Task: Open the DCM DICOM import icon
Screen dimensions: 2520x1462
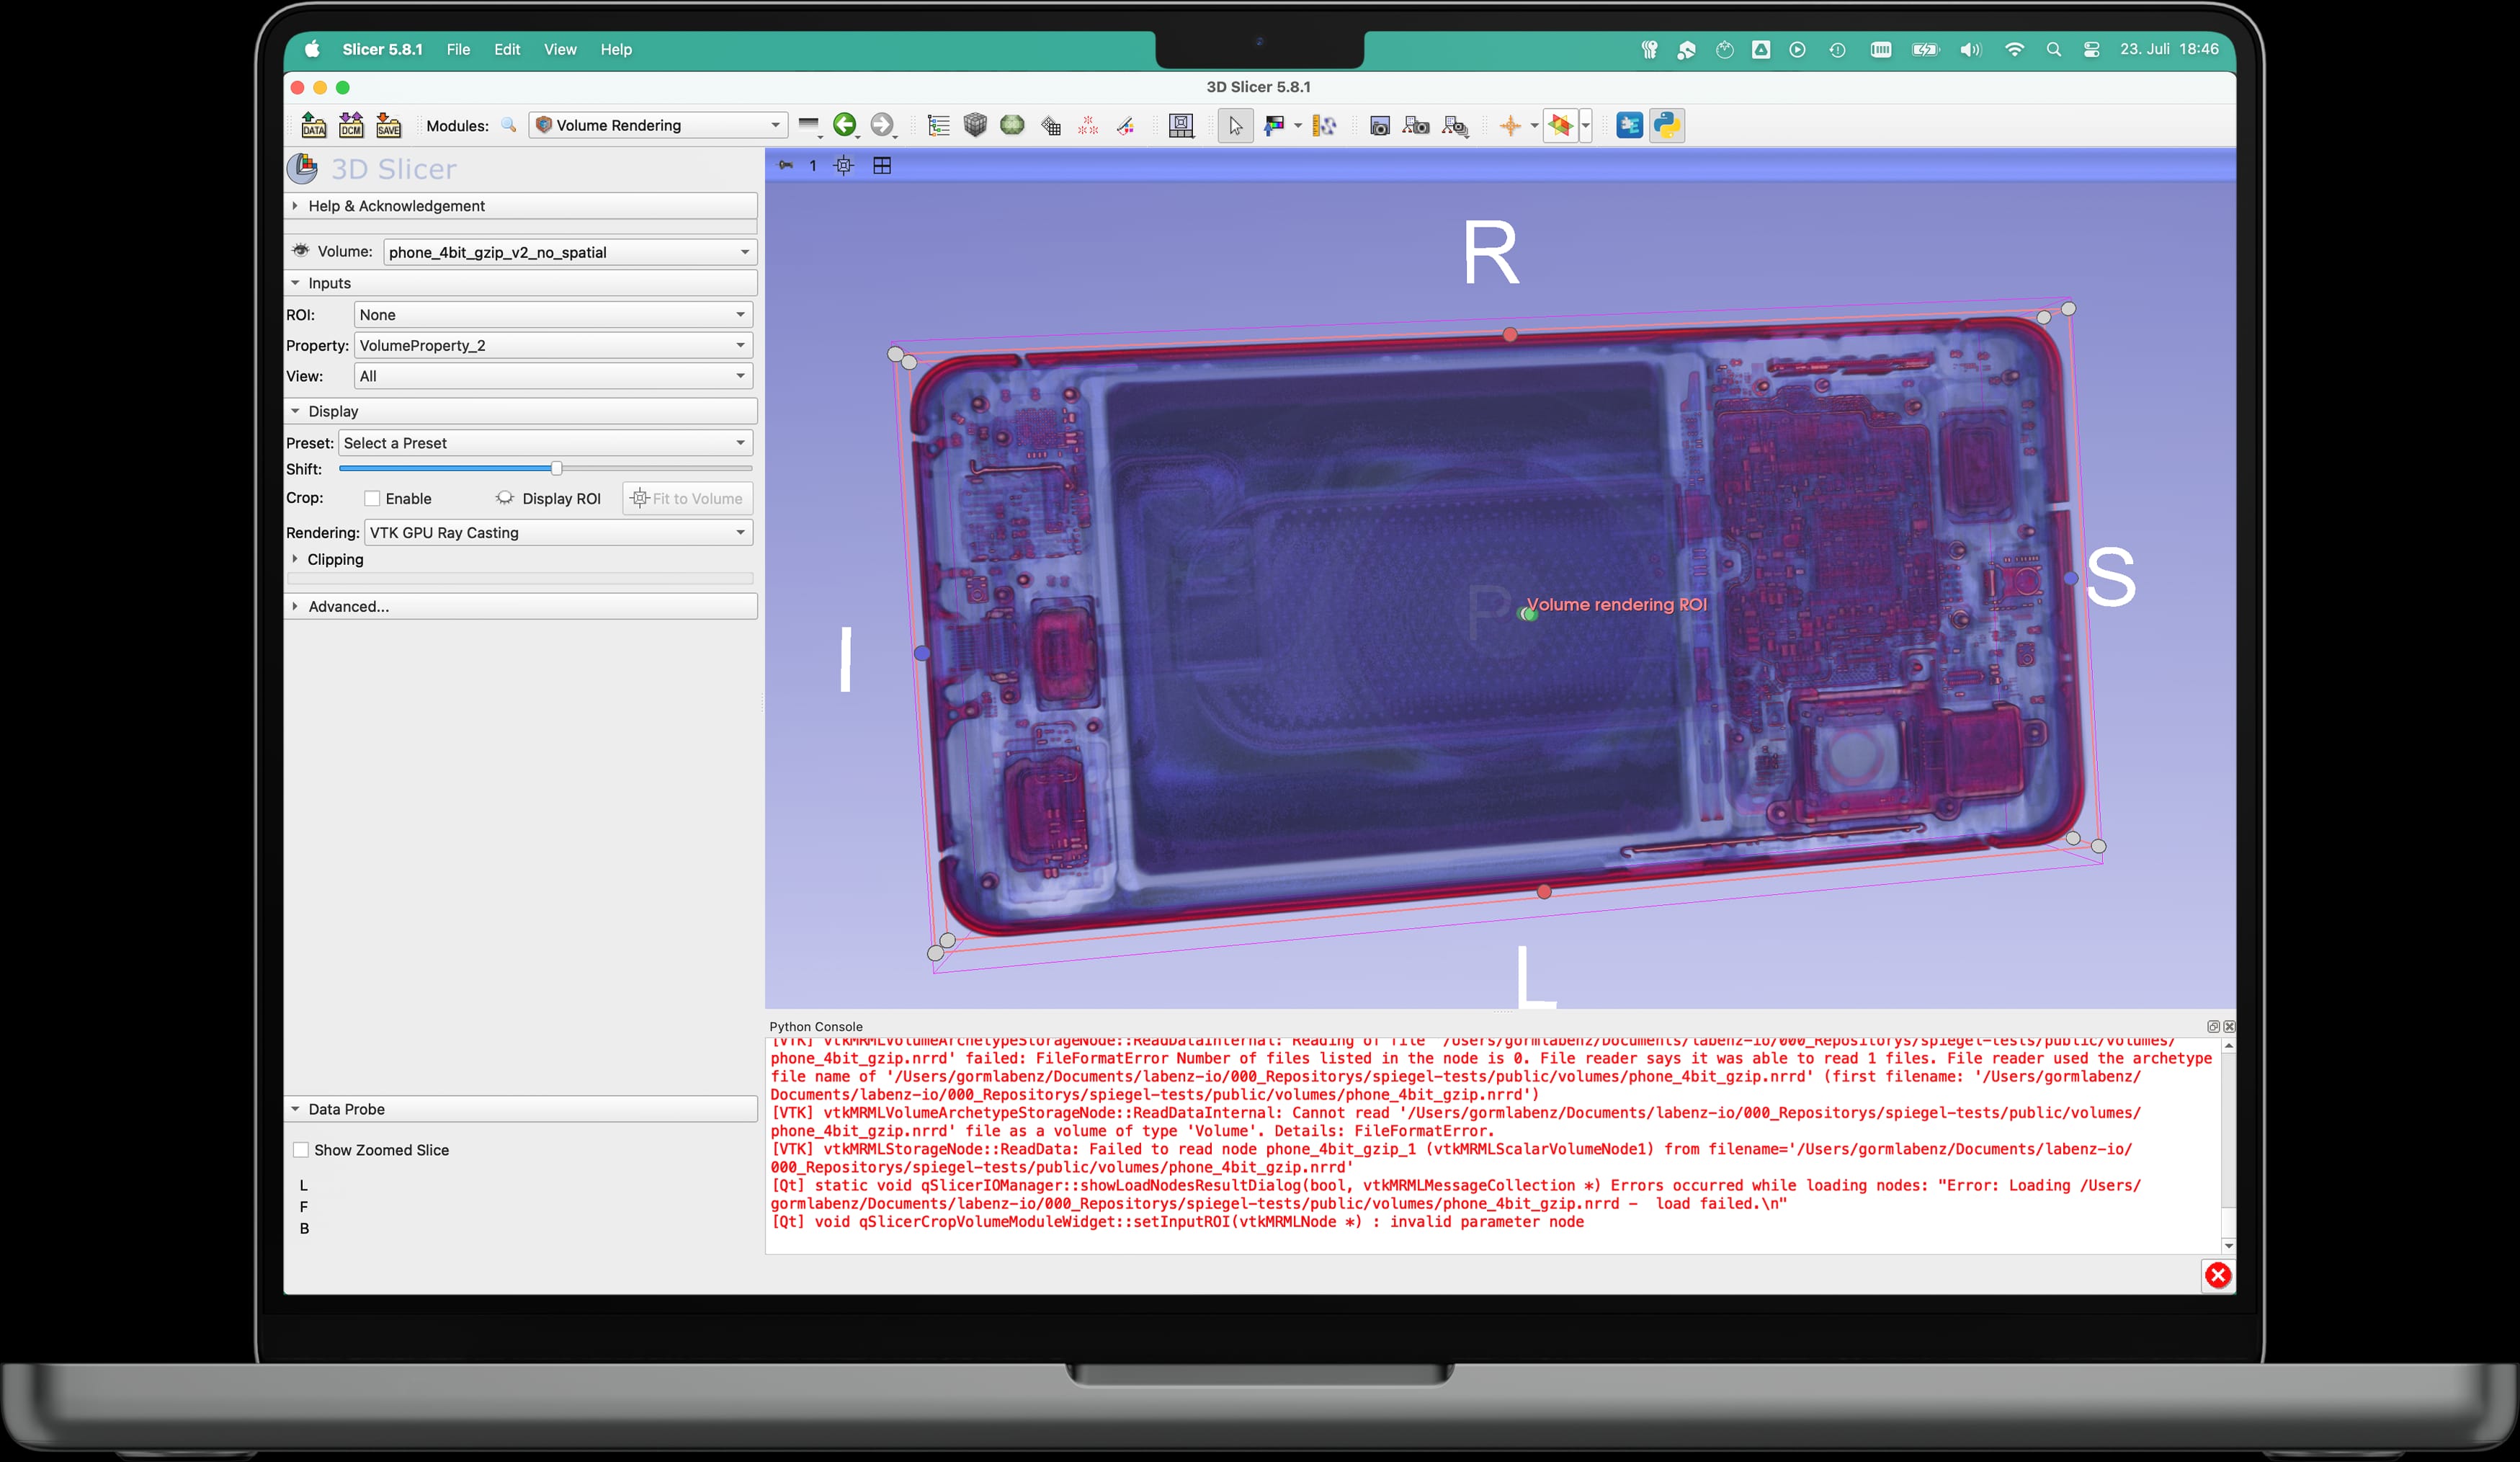Action: [x=351, y=125]
